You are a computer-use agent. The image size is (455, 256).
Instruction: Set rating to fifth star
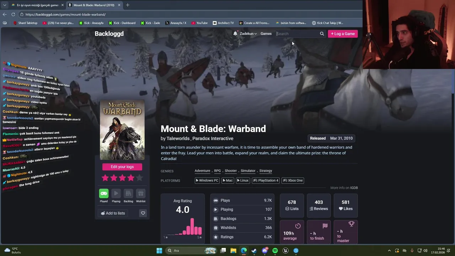(x=139, y=178)
